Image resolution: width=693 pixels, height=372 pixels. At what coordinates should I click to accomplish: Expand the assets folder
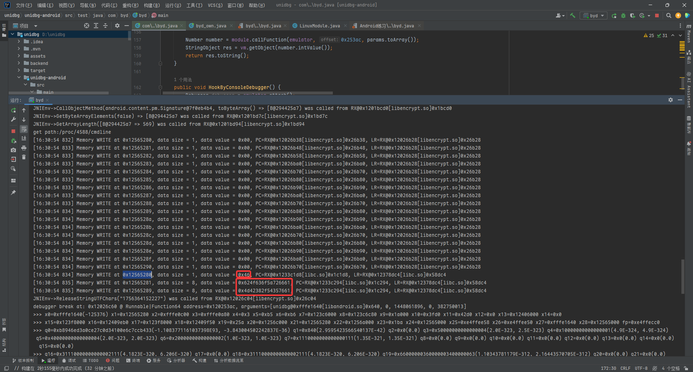pos(19,56)
